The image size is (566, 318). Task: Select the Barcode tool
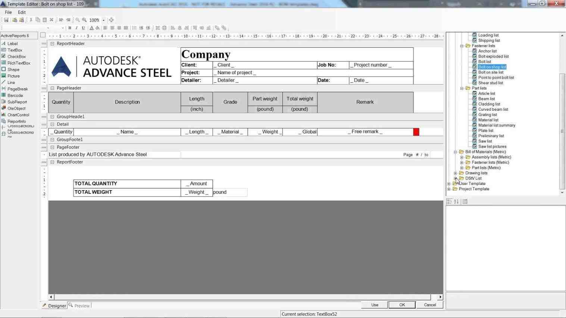pyautogui.click(x=15, y=95)
